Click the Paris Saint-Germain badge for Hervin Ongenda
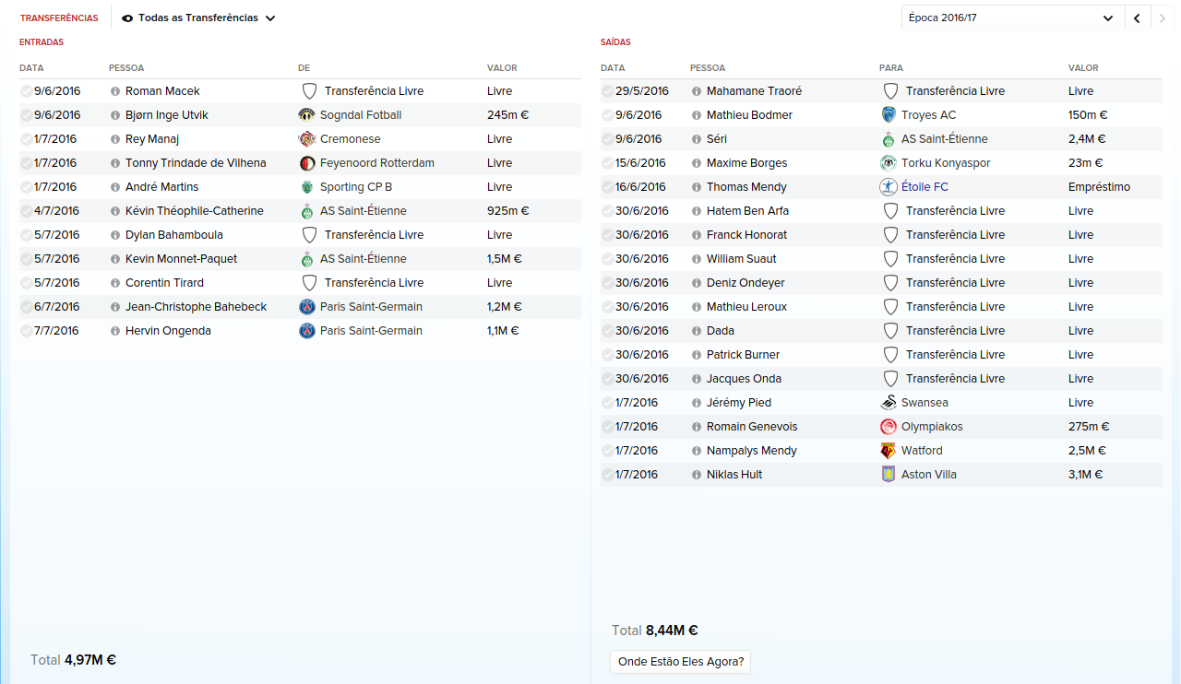This screenshot has width=1181, height=684. coord(307,331)
